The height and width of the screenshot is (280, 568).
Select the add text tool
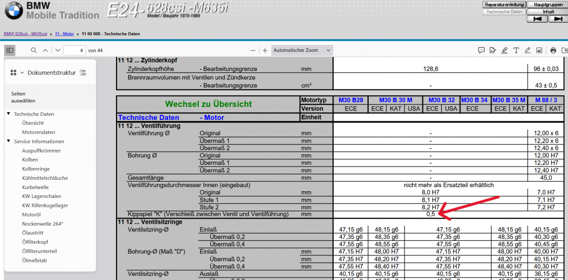pyautogui.click(x=516, y=51)
